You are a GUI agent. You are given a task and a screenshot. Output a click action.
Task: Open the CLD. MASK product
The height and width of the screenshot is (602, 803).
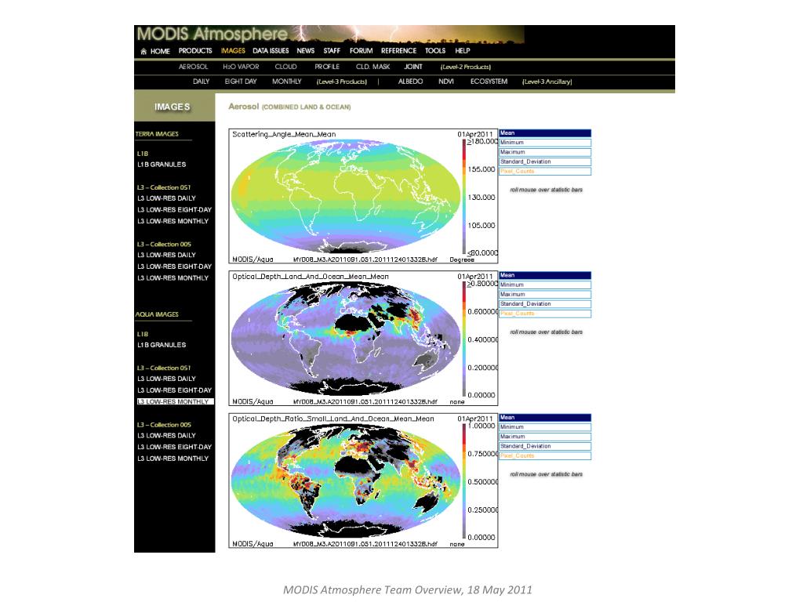click(372, 67)
